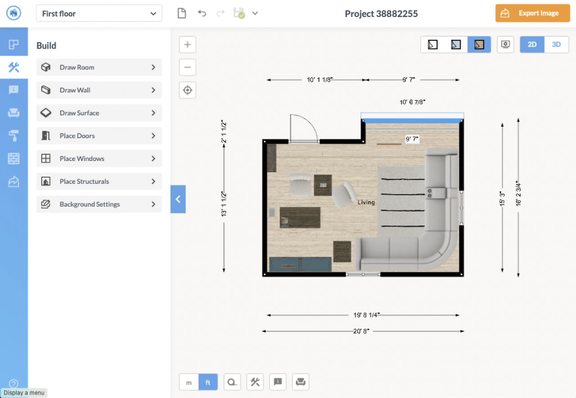The height and width of the screenshot is (398, 576).
Task: Click the Export Image button
Action: pyautogui.click(x=533, y=13)
